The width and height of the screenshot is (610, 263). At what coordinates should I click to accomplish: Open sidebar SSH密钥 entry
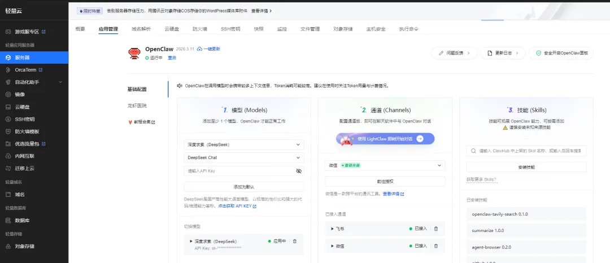(x=24, y=119)
